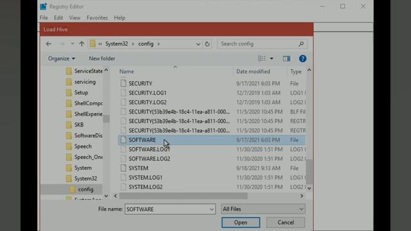411x231 pixels.
Task: Select the SOFTWARE.LOG2 file
Action: pyautogui.click(x=149, y=158)
